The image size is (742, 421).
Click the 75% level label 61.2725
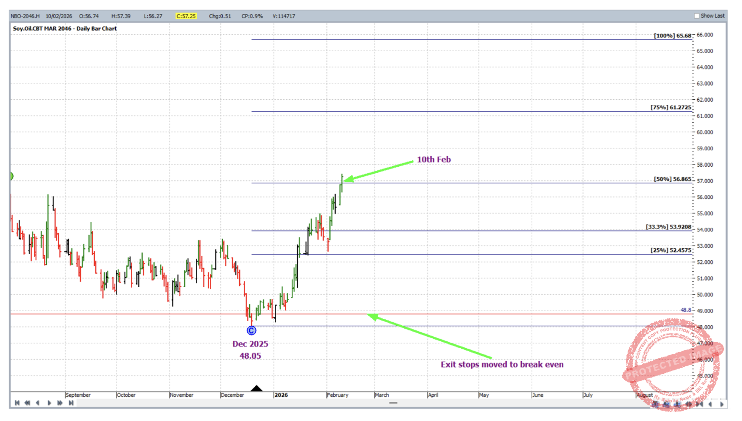(670, 107)
